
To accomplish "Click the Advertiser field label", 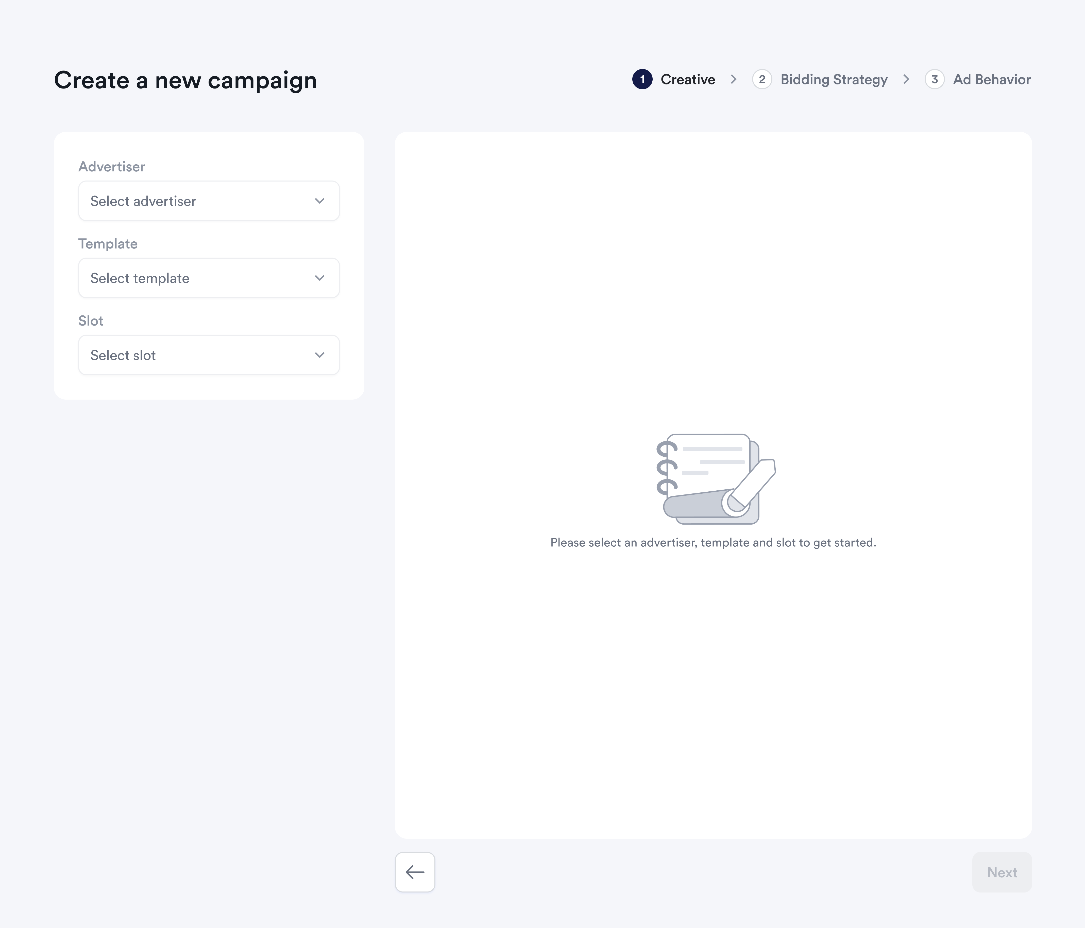I will point(112,166).
